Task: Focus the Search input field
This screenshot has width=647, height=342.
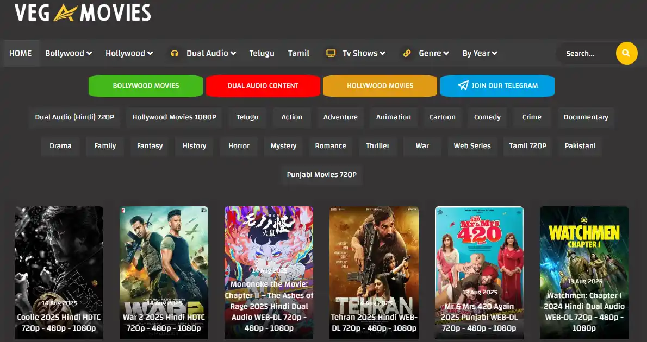Action: coord(586,54)
